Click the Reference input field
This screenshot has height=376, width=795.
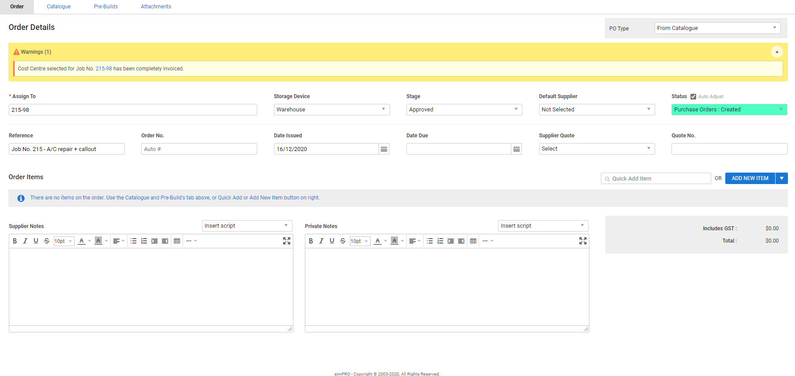(67, 149)
